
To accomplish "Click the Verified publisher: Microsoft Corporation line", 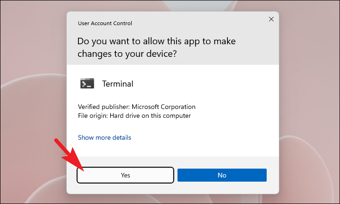I will pyautogui.click(x=136, y=107).
